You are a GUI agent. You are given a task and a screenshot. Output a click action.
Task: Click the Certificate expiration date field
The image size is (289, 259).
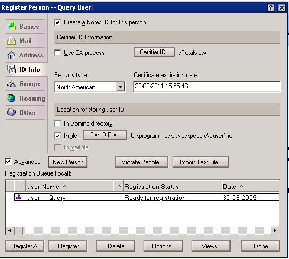click(x=207, y=87)
